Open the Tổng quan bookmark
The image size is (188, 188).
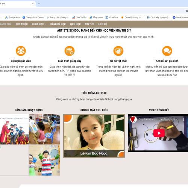pyautogui.click(x=96, y=17)
